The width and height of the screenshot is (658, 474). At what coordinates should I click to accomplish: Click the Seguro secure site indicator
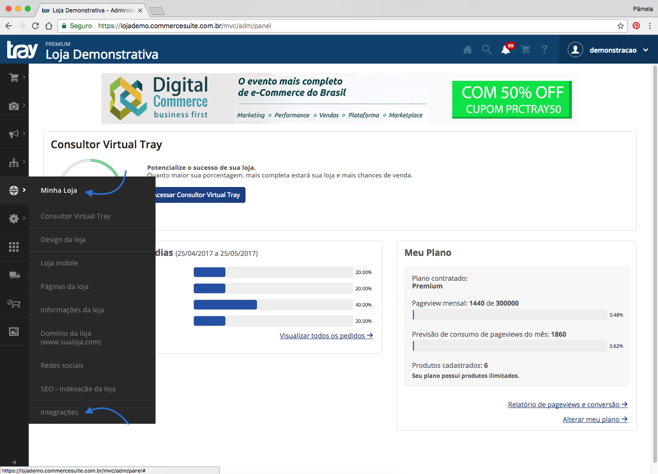click(77, 26)
